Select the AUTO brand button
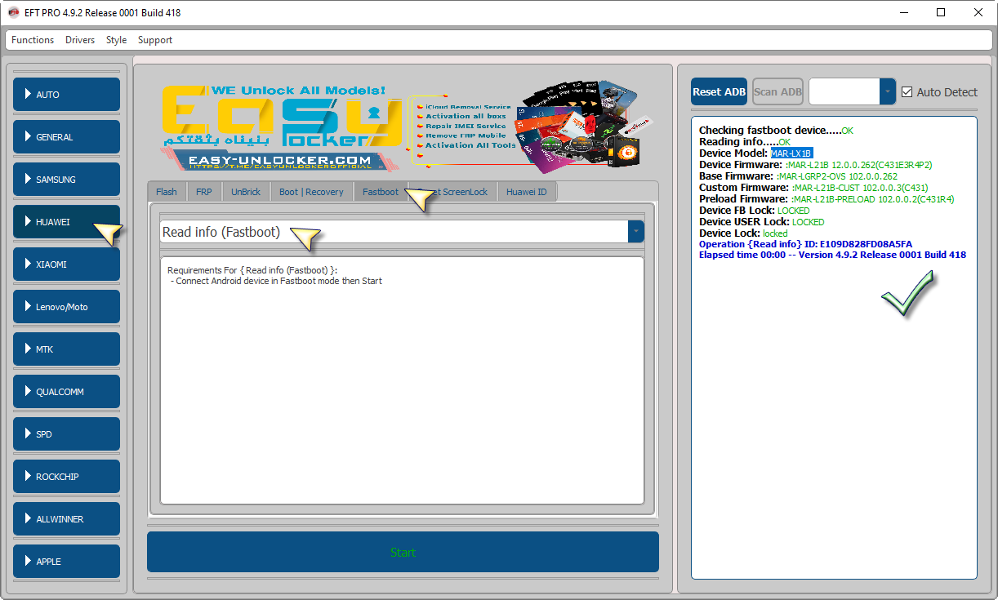Image resolution: width=998 pixels, height=600 pixels. point(66,95)
